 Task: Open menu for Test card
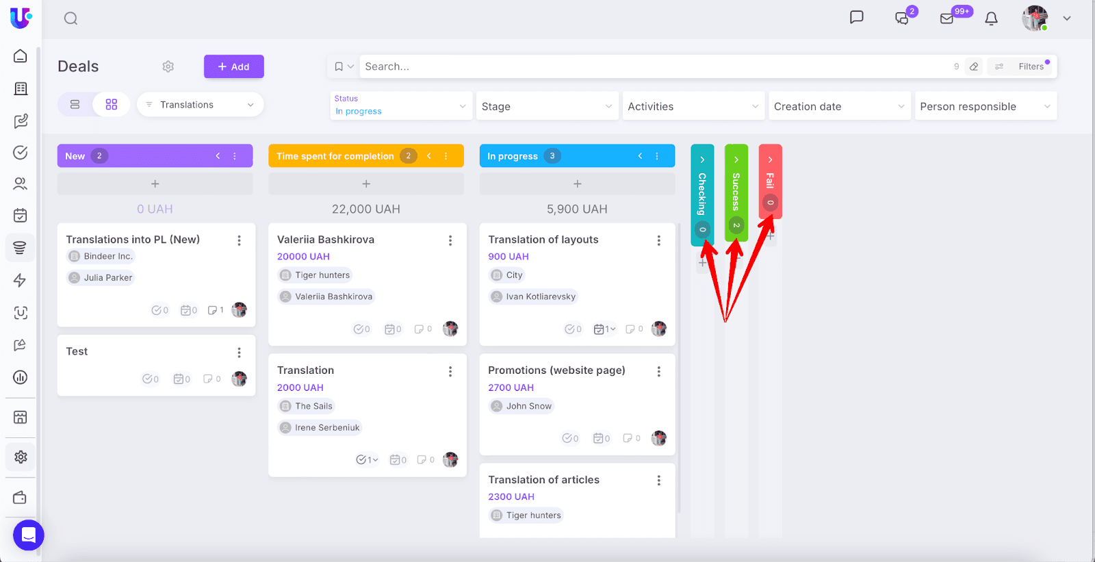coord(239,353)
